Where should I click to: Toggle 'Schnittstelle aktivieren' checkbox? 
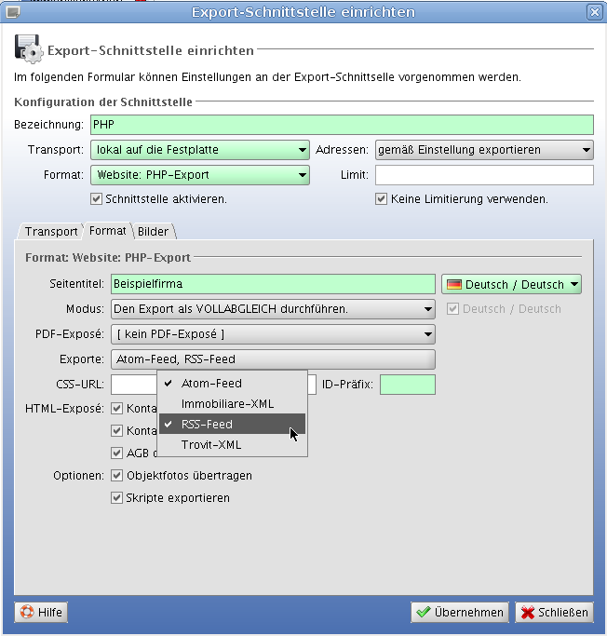click(x=96, y=198)
